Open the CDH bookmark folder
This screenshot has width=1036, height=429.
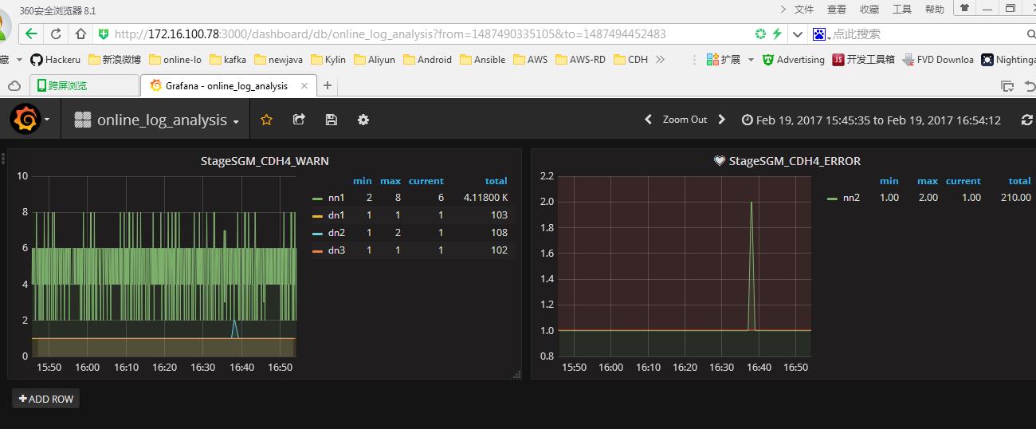[x=631, y=60]
